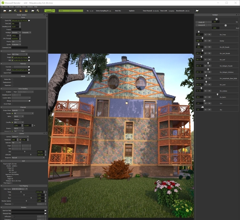Click folder icon beside Default material path
Image resolution: width=240 pixels, height=220 pixels.
(x=29, y=70)
